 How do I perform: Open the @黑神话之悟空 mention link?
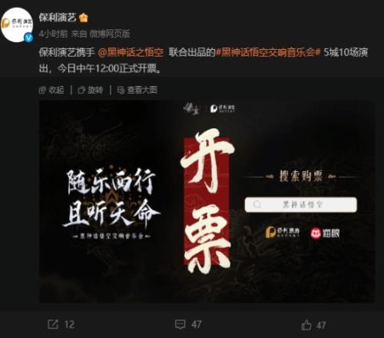pyautogui.click(x=131, y=52)
